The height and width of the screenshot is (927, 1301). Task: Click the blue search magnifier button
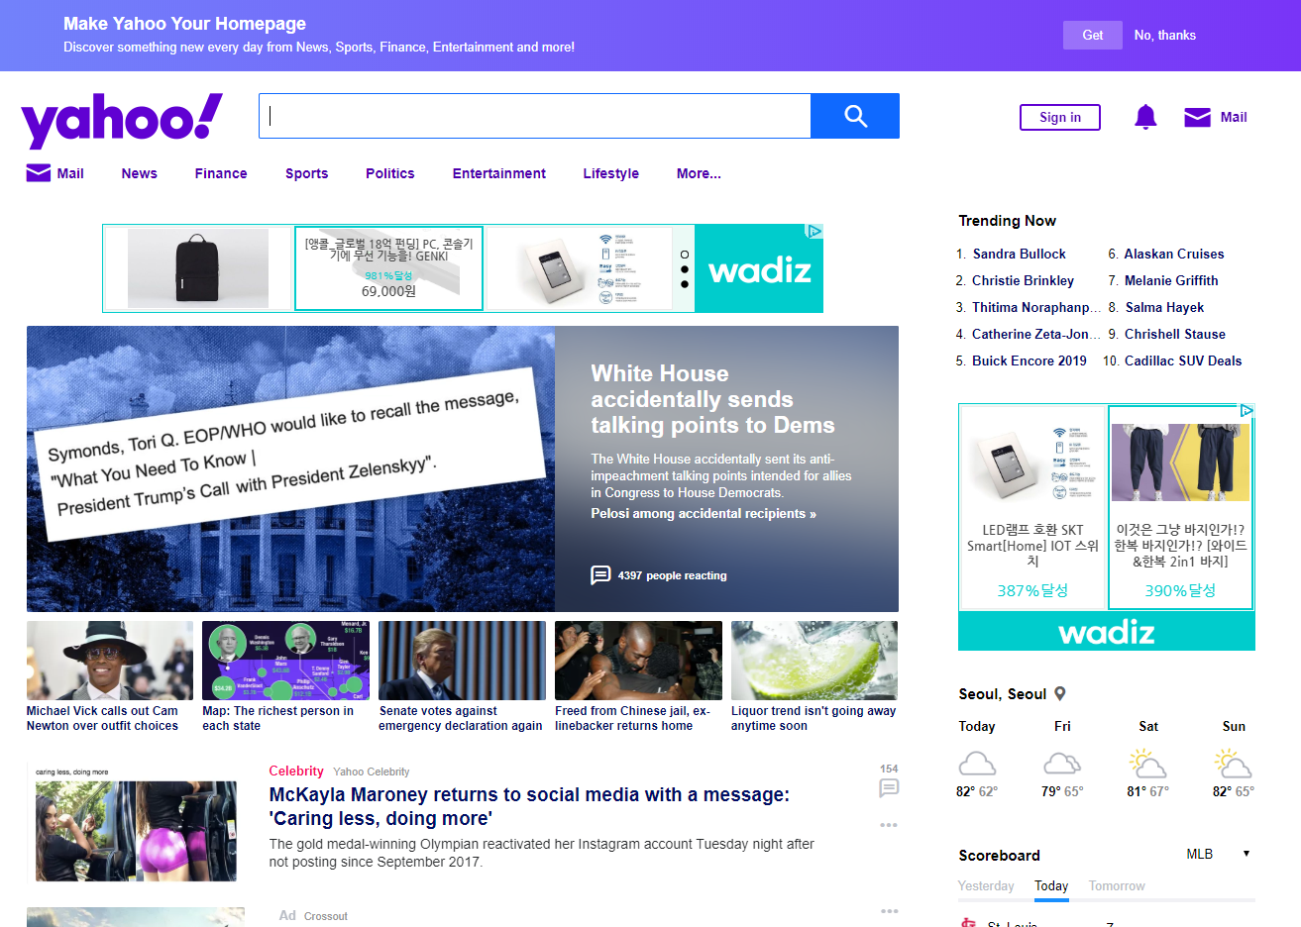pyautogui.click(x=855, y=116)
